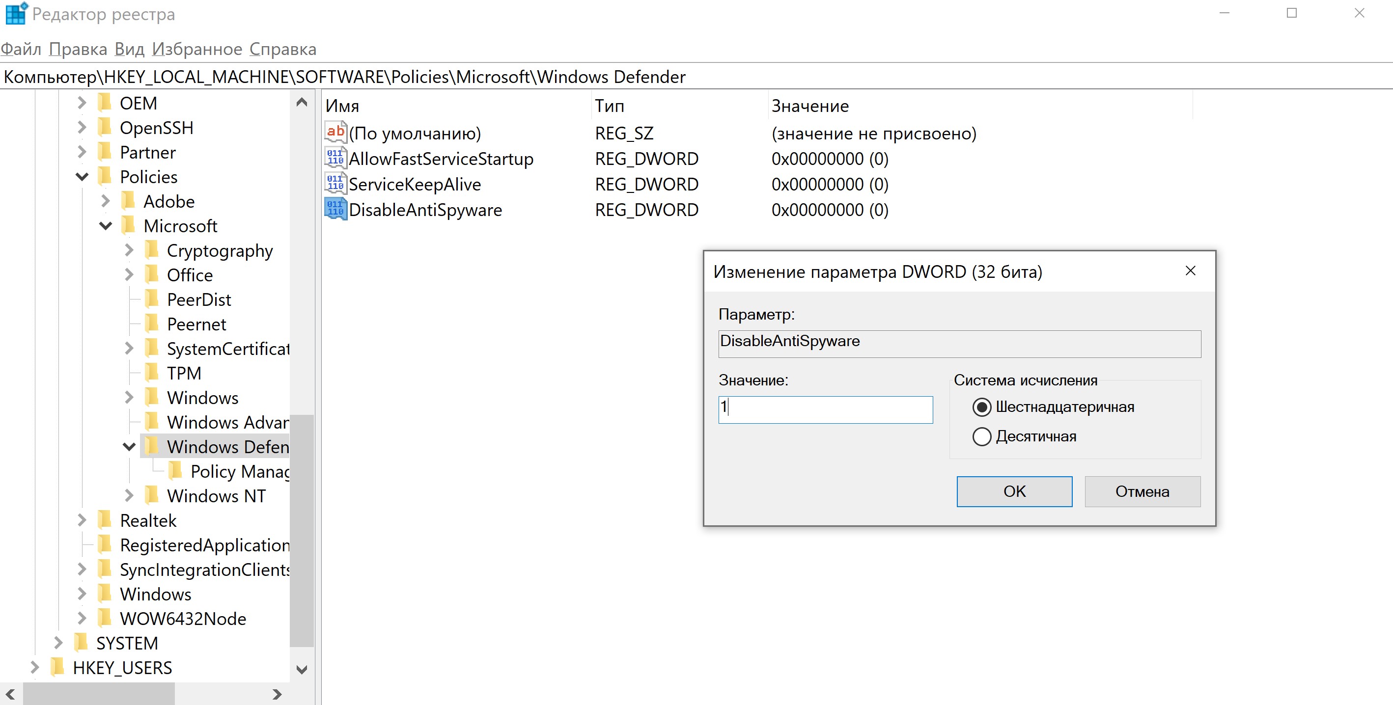Screen dimensions: 1393x705
Task: Expand the Cryptography tree node
Action: tap(129, 250)
